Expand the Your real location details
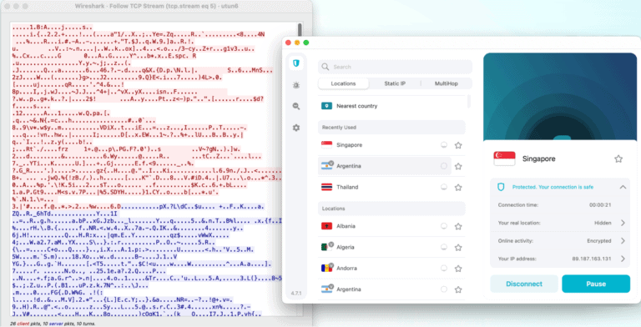The image size is (641, 327). pyautogui.click(x=623, y=223)
